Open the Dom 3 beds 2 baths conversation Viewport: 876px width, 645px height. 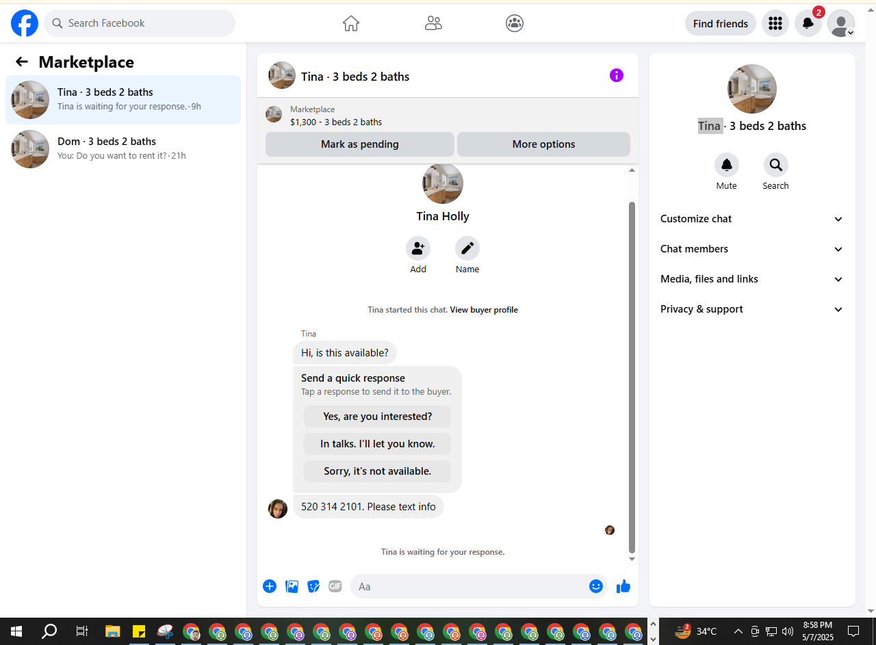[123, 149]
